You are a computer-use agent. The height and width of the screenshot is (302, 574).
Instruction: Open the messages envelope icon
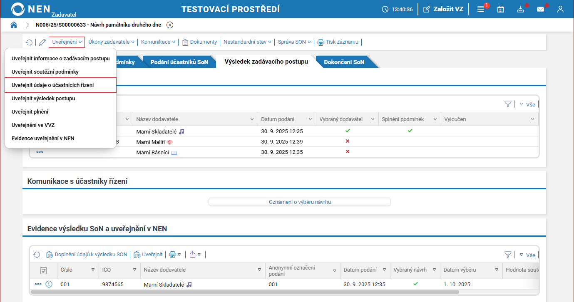click(x=540, y=9)
